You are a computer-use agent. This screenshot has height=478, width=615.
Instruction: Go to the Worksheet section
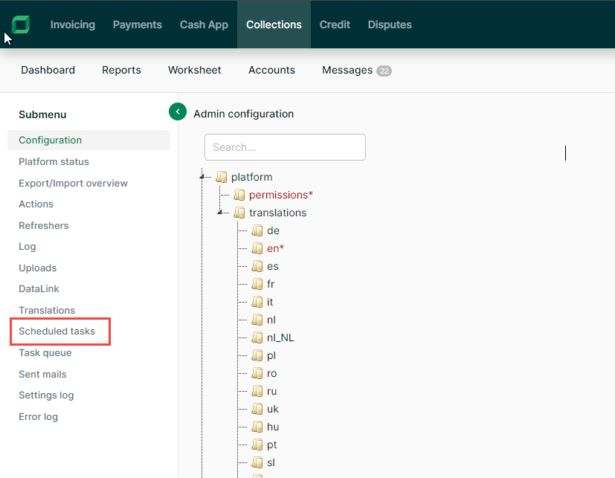click(194, 70)
